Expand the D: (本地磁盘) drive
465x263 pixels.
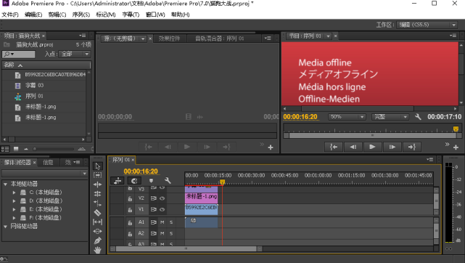14,201
